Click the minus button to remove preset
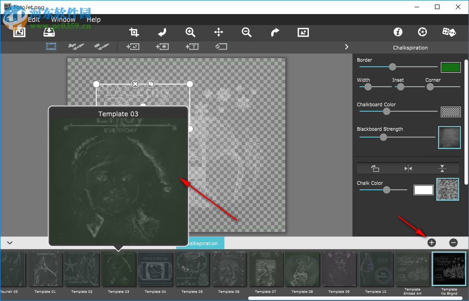 [453, 242]
